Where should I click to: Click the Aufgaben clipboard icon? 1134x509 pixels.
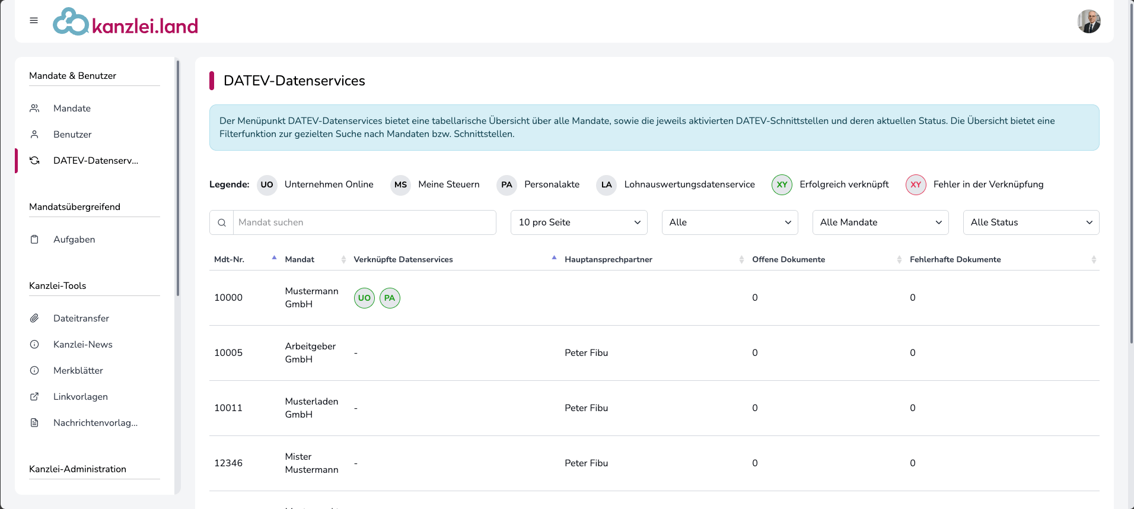pyautogui.click(x=34, y=240)
